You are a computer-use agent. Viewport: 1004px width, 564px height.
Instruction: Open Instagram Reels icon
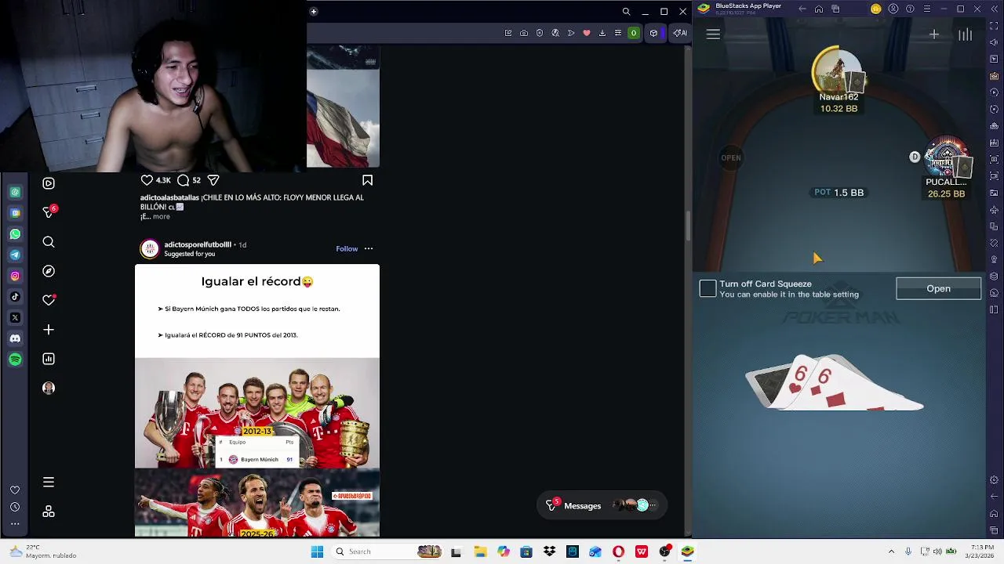[49, 183]
